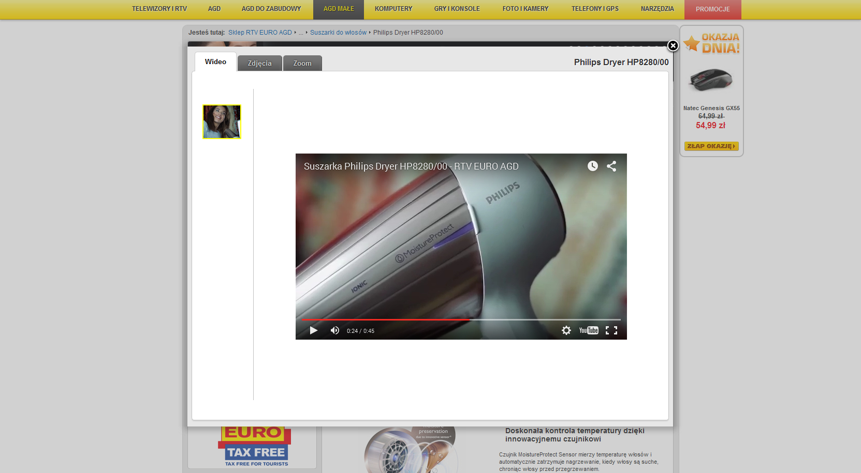Viewport: 861px width, 473px height.
Task: Open the PROMOCJE menu
Action: pyautogui.click(x=713, y=9)
